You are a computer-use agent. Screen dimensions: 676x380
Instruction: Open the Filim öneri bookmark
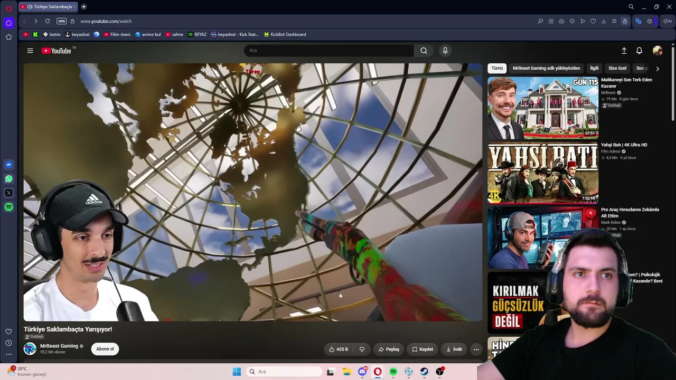[x=117, y=34]
